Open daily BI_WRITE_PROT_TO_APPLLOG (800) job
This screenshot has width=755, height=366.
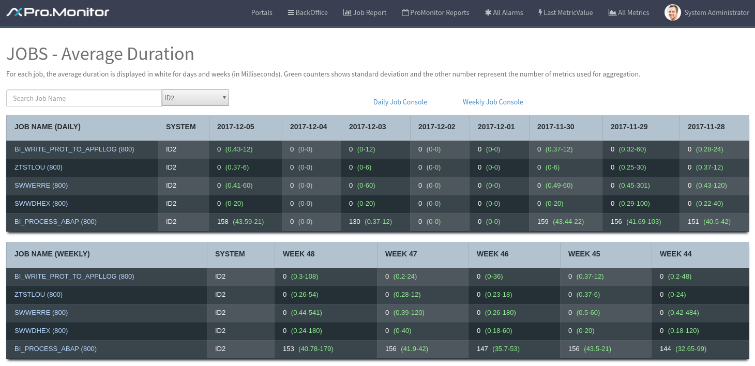pyautogui.click(x=74, y=149)
